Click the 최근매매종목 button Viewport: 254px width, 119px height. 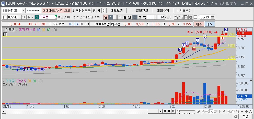coord(82,11)
